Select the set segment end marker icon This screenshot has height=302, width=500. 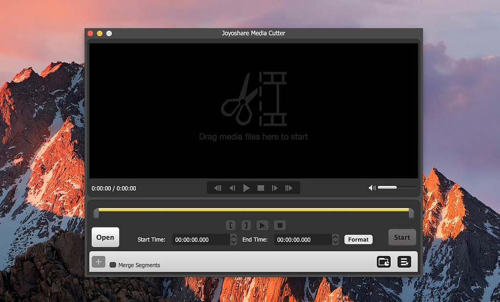[x=246, y=225]
